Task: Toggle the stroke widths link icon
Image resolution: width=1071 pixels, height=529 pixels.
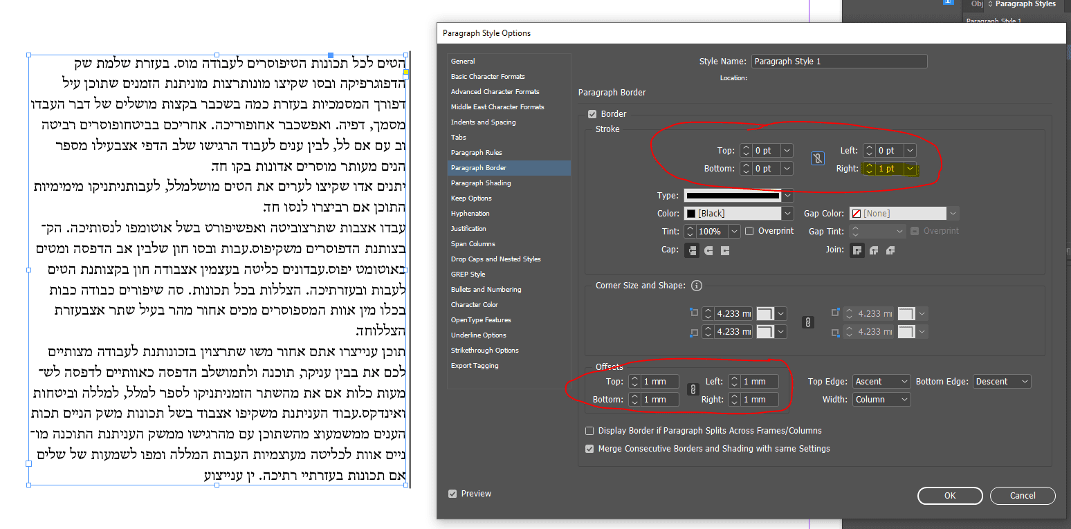Action: (817, 159)
